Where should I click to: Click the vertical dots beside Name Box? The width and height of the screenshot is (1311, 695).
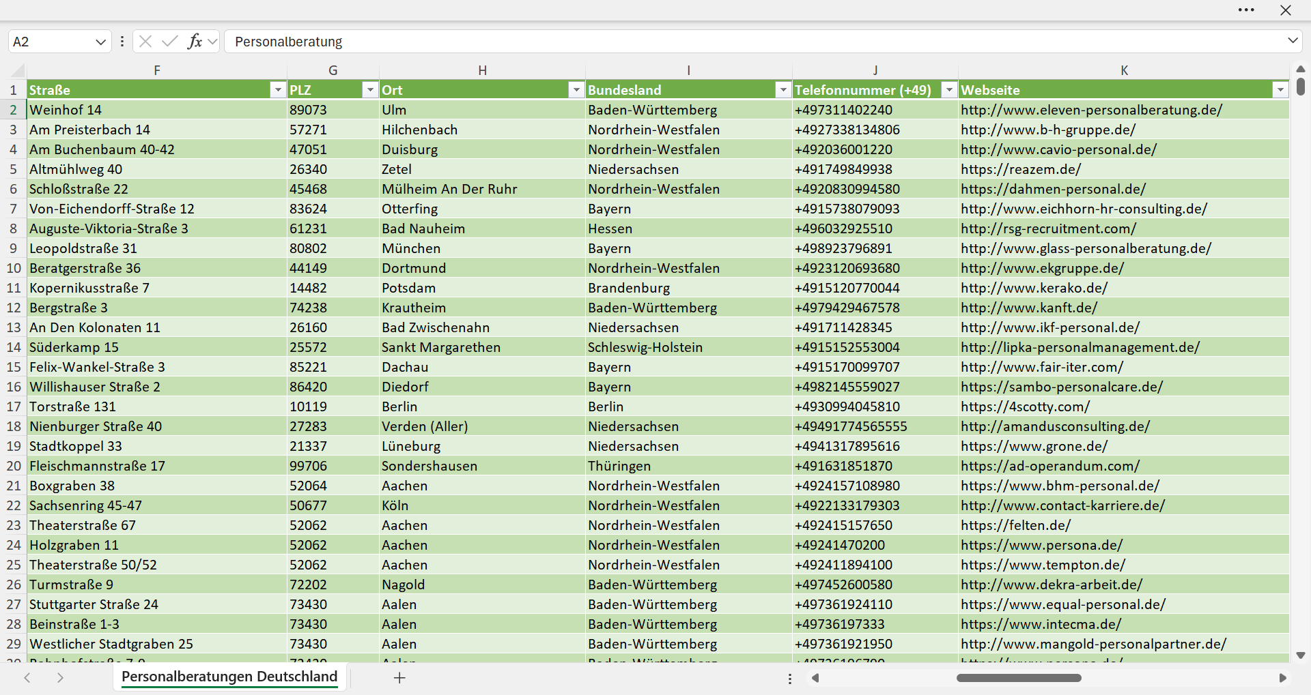pyautogui.click(x=122, y=42)
